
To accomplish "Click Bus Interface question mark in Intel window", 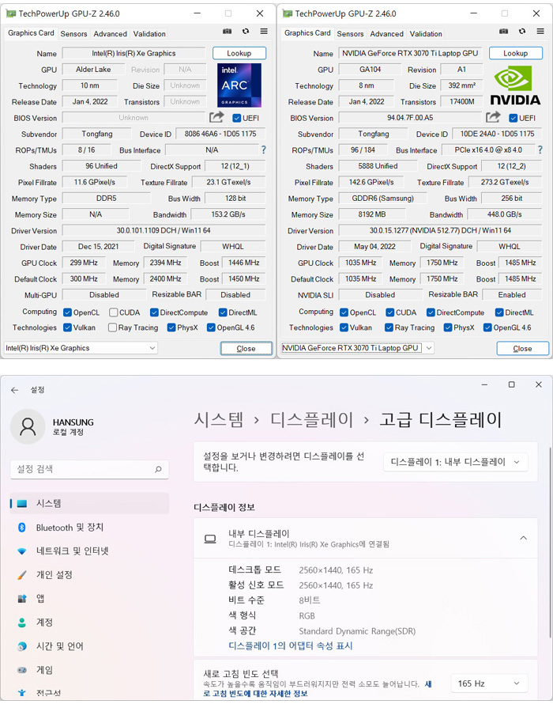I will pos(263,150).
